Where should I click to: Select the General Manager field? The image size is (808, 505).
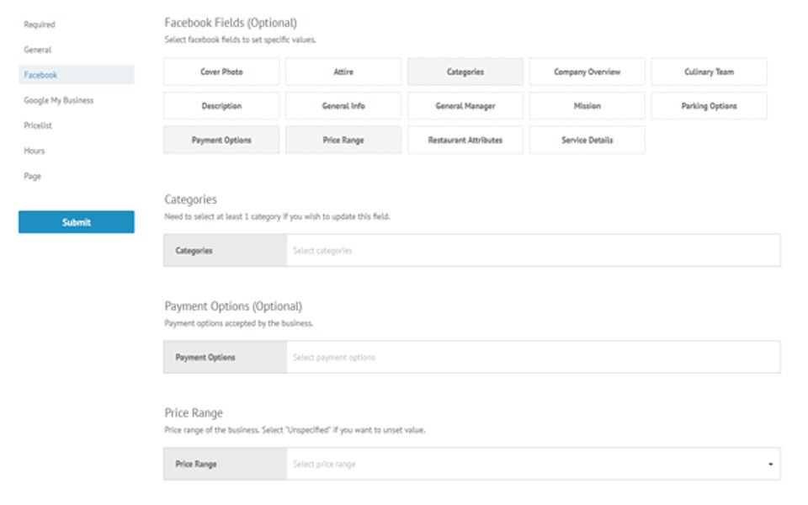pyautogui.click(x=465, y=106)
